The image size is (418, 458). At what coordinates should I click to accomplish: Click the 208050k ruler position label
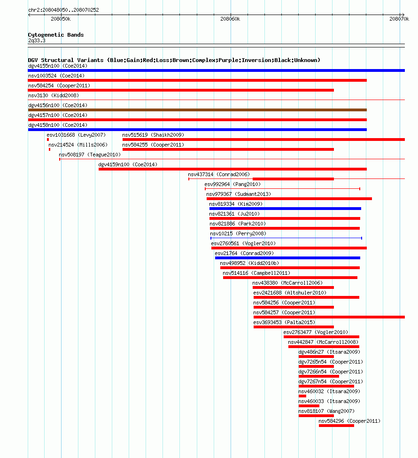click(61, 19)
